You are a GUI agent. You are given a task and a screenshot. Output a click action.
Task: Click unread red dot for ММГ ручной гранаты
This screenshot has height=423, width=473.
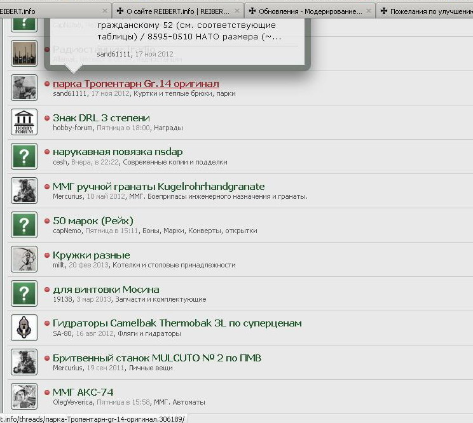47,187
